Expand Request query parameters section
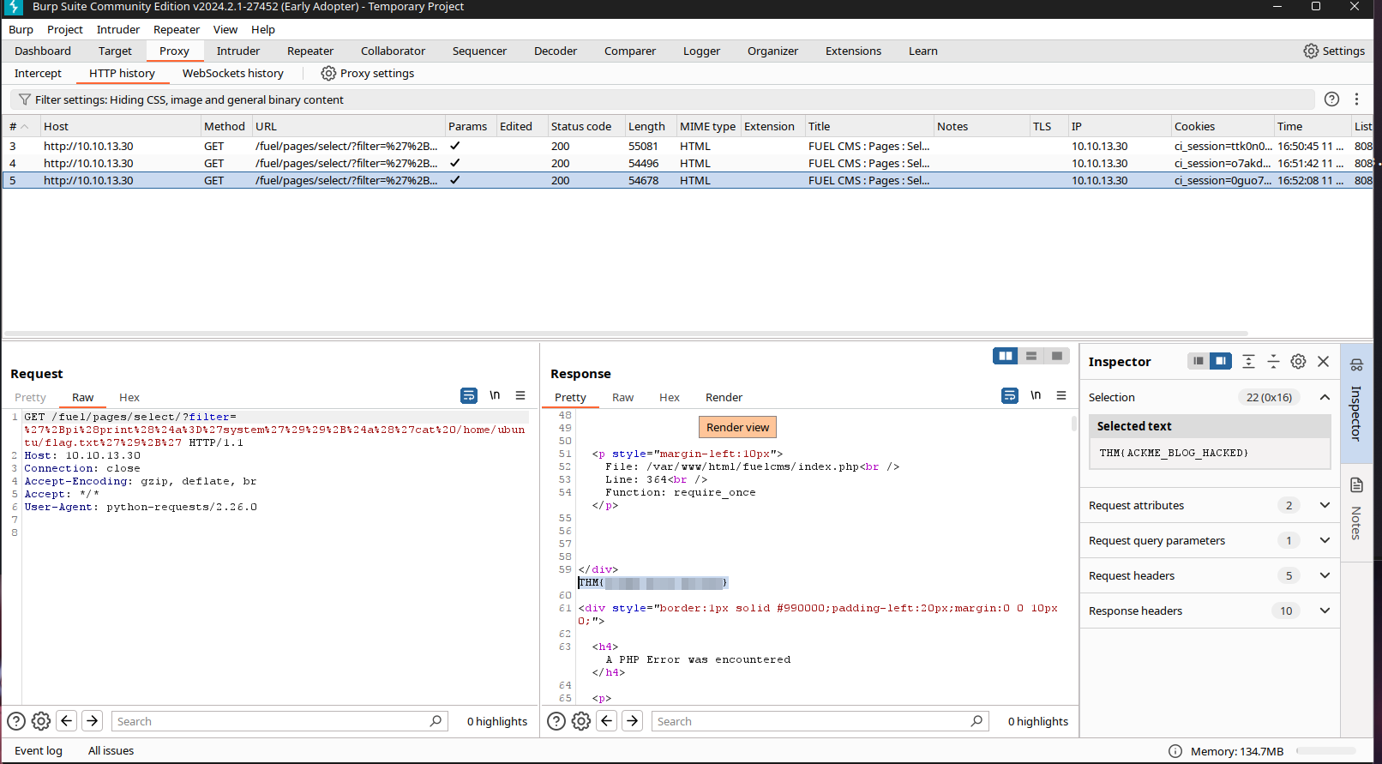Image resolution: width=1382 pixels, height=764 pixels. click(x=1325, y=540)
